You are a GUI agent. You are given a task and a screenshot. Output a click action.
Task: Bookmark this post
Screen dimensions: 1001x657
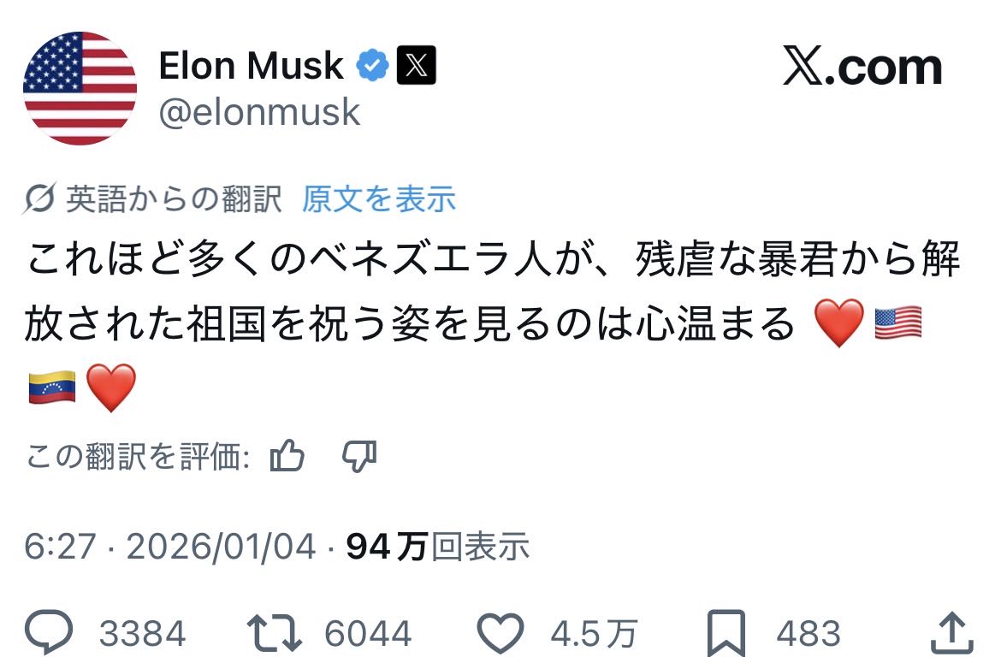pos(726,635)
